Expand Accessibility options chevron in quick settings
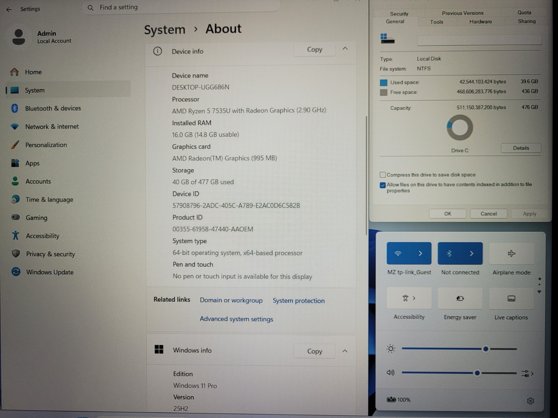The width and height of the screenshot is (558, 418). [414, 298]
